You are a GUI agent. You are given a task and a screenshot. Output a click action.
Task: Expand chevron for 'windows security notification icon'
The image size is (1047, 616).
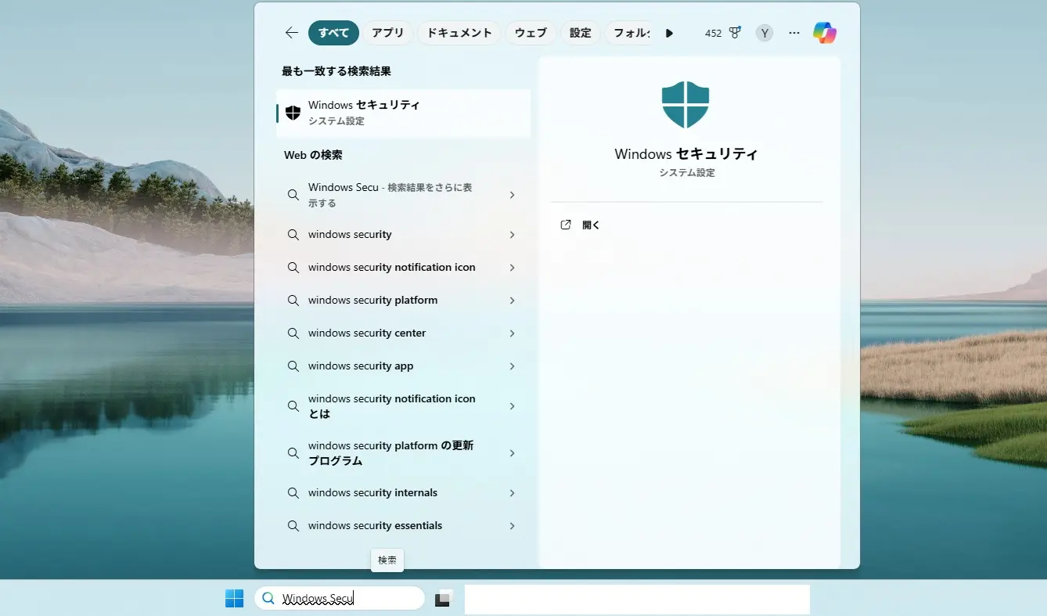coord(513,268)
